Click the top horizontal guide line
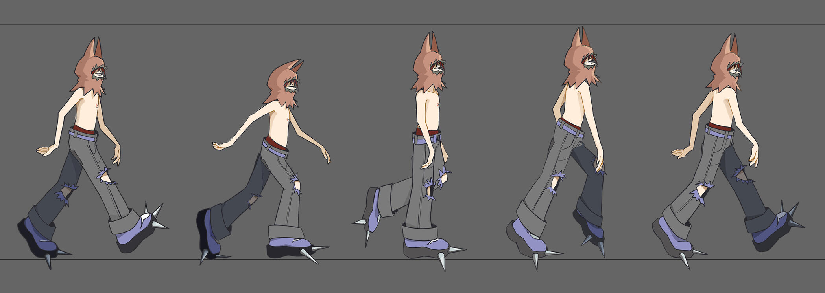This screenshot has width=825, height=293. point(393,24)
